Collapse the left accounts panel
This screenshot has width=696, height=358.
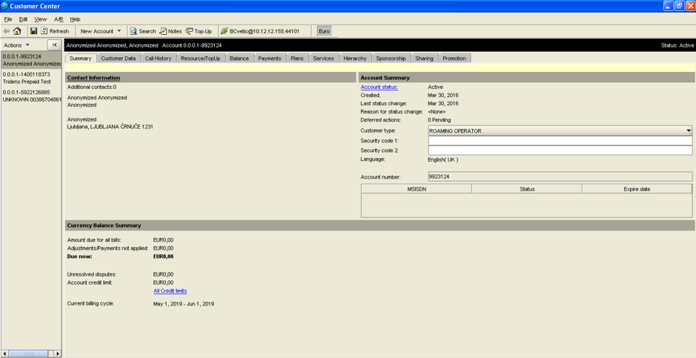click(x=54, y=45)
